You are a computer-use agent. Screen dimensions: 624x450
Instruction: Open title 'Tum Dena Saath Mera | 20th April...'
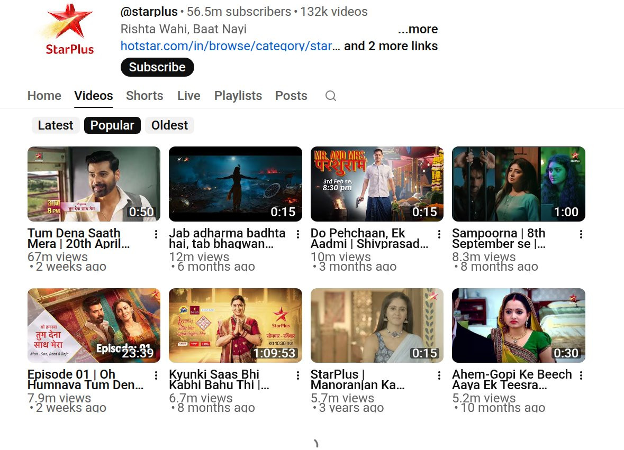78,238
